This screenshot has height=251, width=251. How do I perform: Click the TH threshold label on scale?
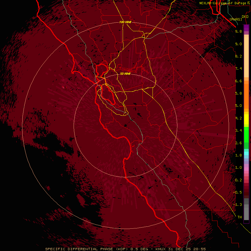pos(240,217)
